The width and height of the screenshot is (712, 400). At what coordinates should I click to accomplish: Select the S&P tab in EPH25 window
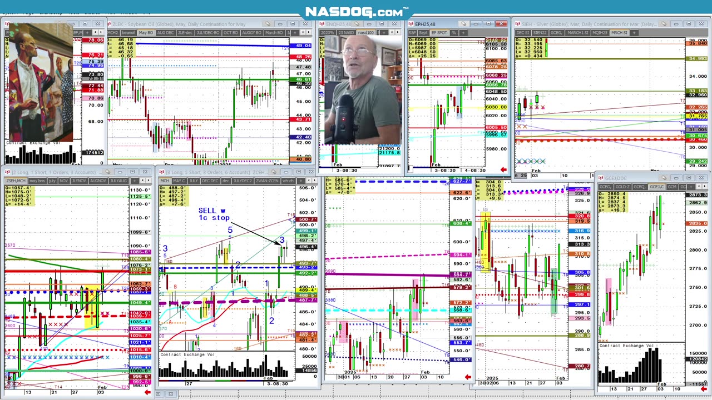412,33
